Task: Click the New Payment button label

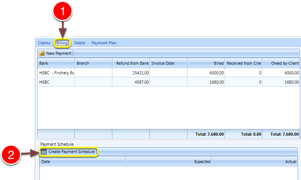Action: [59, 54]
